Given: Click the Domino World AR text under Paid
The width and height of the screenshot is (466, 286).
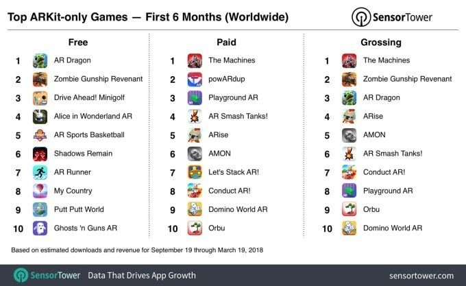Looking at the screenshot, I should click(238, 209).
